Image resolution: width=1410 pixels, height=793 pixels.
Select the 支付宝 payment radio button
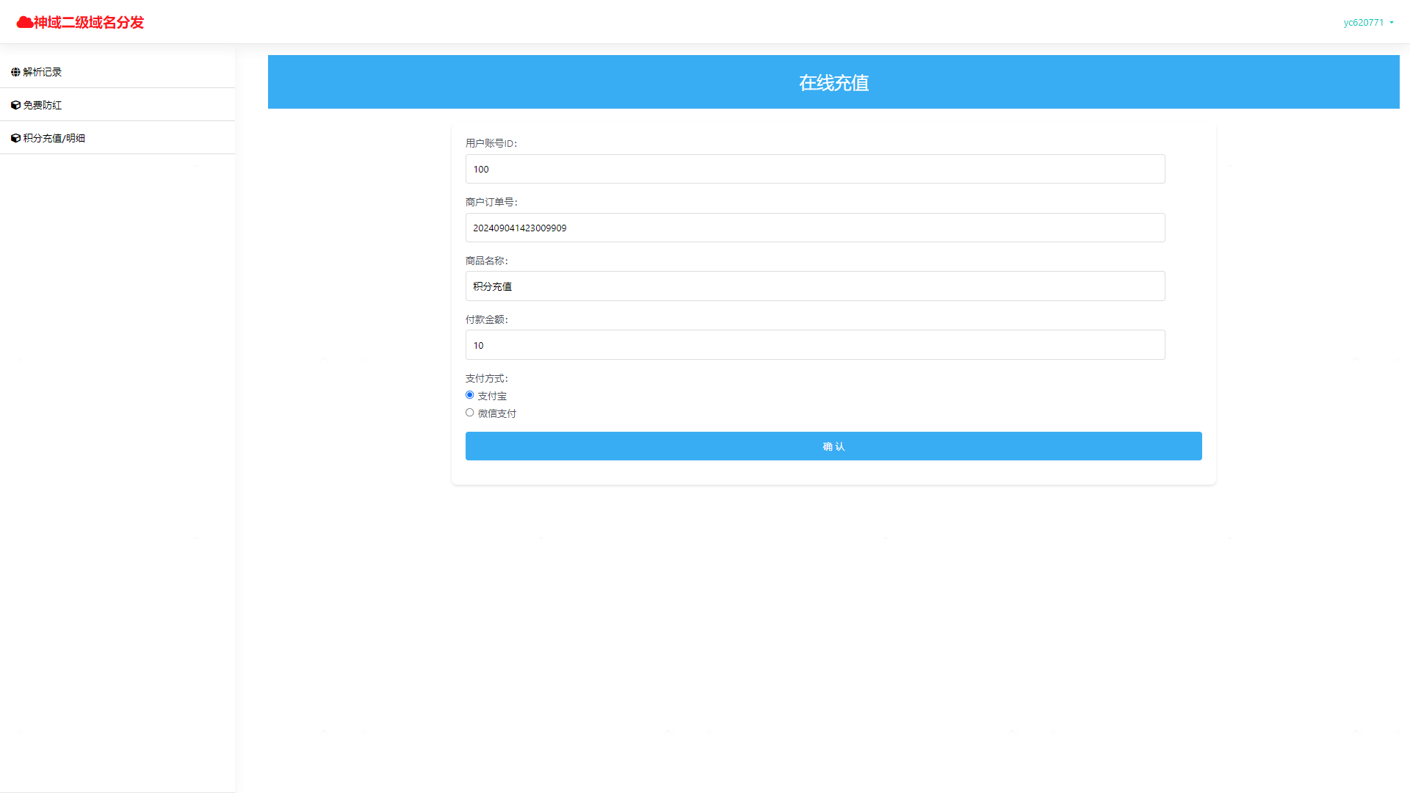point(470,395)
